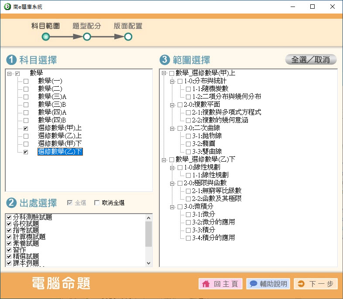The width and height of the screenshot is (343, 299).
Task: Click the orange arrow icon for 下一步
Action: (x=301, y=284)
